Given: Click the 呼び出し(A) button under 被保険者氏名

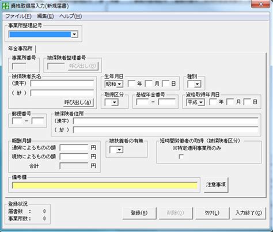Looking at the screenshot, I should pos(78,102).
